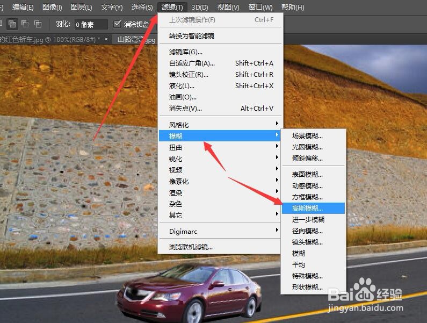The width and height of the screenshot is (427, 323).
Task: Select 光圈模糊... iris blur
Action: pyautogui.click(x=314, y=147)
